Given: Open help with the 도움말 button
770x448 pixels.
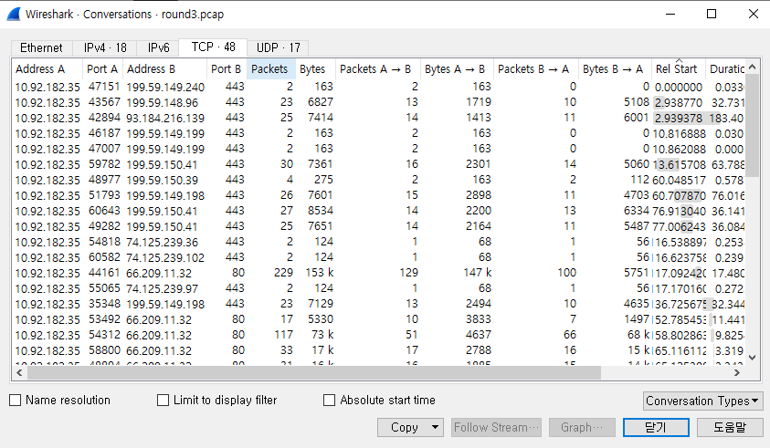Looking at the screenshot, I should point(730,427).
